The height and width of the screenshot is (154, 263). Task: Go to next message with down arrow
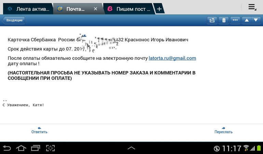[x=255, y=20]
